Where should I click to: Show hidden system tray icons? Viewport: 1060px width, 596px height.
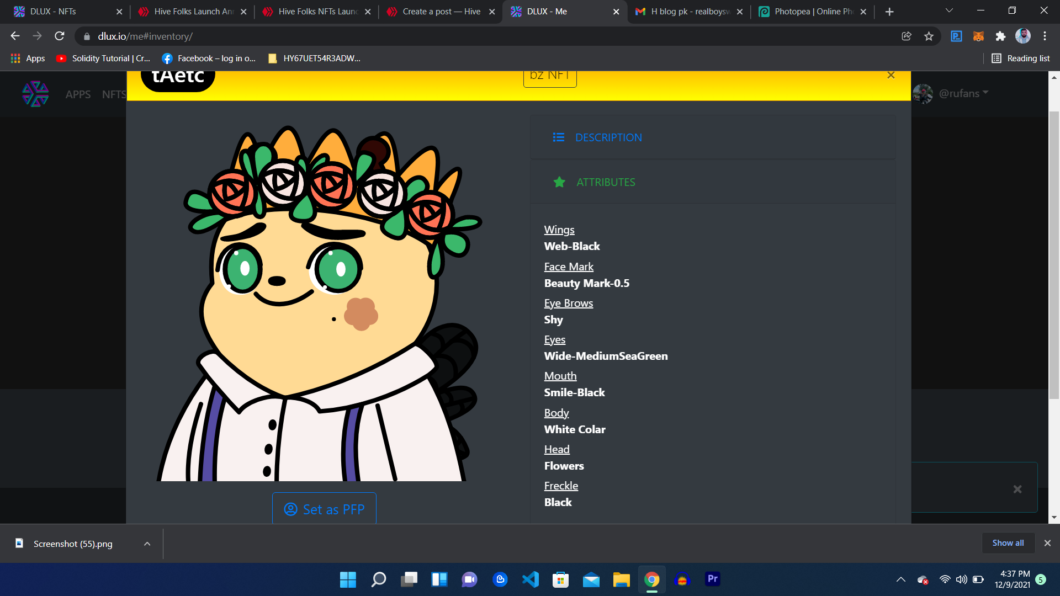tap(901, 579)
